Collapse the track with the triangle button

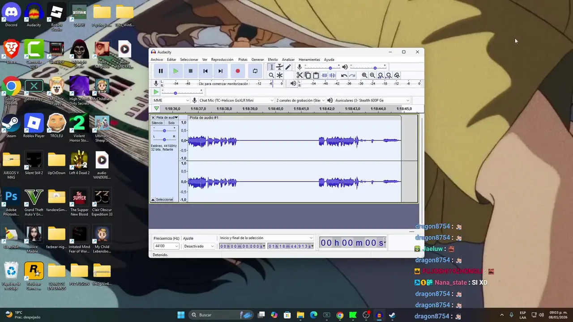[153, 199]
